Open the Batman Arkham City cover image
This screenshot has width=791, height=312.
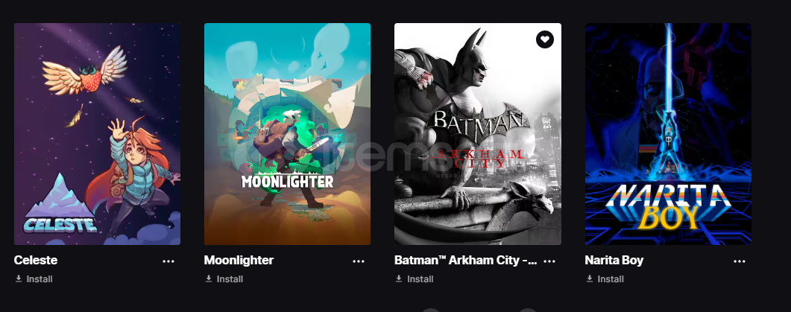pyautogui.click(x=478, y=134)
